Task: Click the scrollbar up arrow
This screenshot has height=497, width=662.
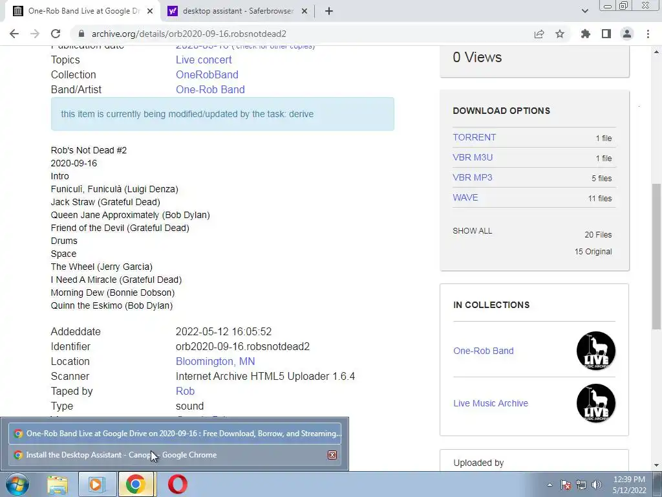Action: [657, 52]
